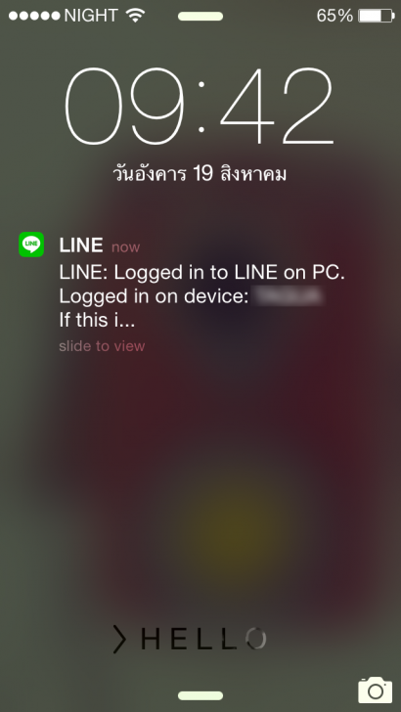401x712 pixels.
Task: Open the camera shortcut icon
Action: tap(376, 690)
